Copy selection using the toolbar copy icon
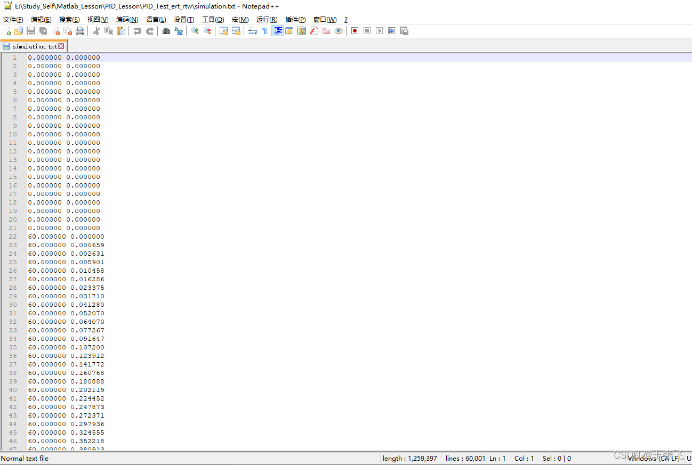Image resolution: width=692 pixels, height=465 pixels. 109,31
